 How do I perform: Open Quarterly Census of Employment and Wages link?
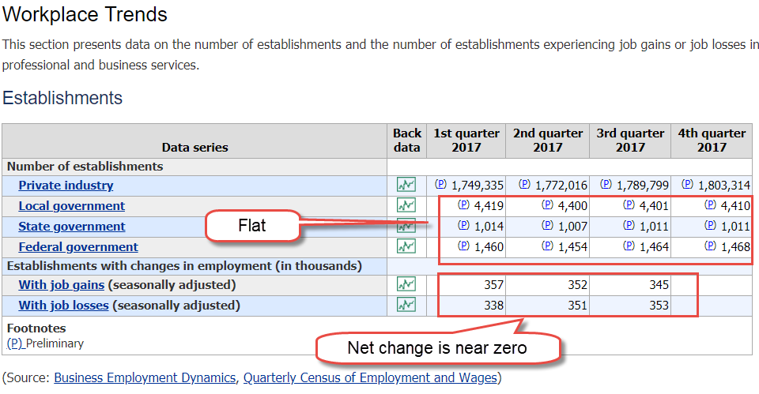point(369,378)
